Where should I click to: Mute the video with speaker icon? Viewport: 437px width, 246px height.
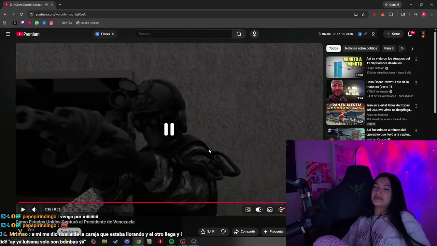point(34,209)
